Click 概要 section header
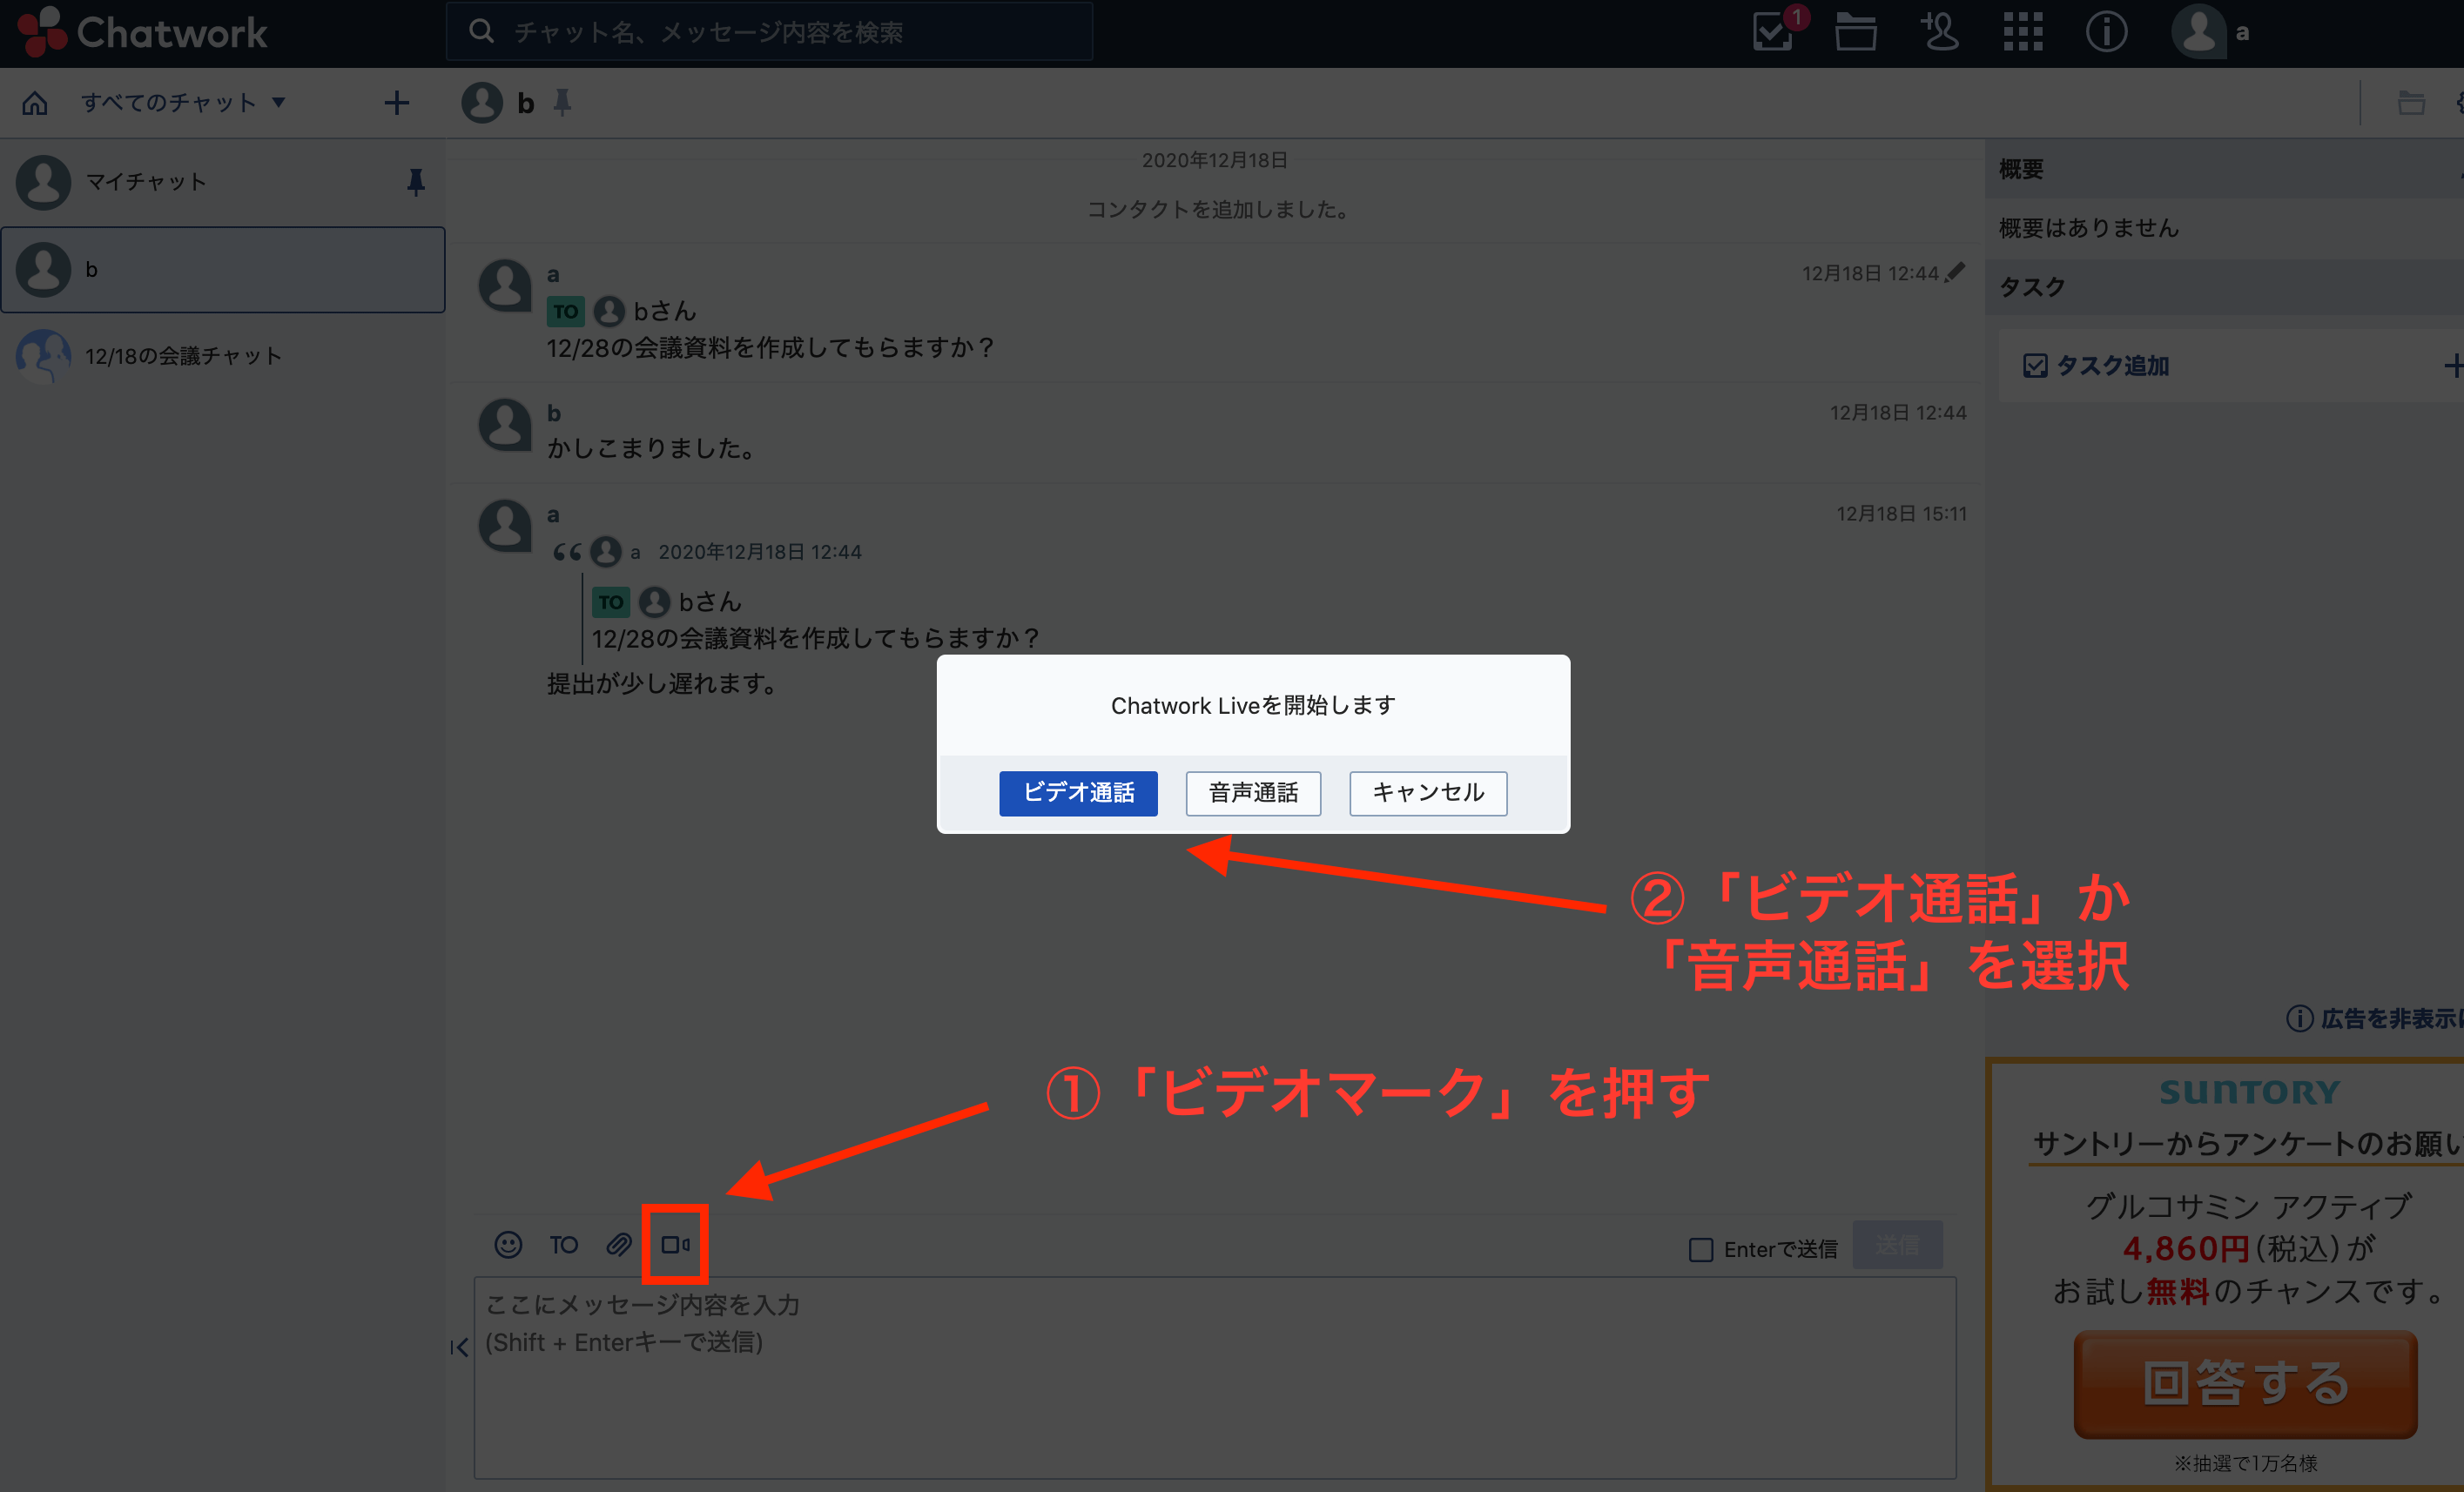 pyautogui.click(x=2224, y=169)
